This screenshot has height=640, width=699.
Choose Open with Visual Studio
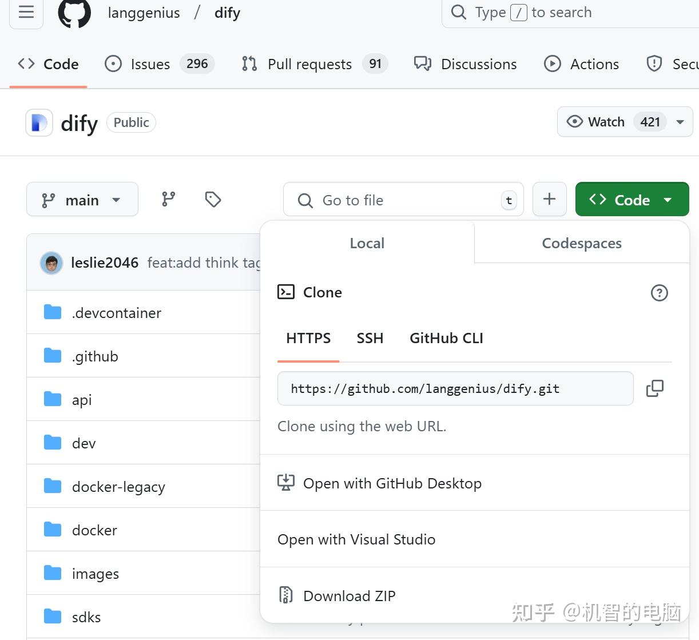tap(475, 539)
